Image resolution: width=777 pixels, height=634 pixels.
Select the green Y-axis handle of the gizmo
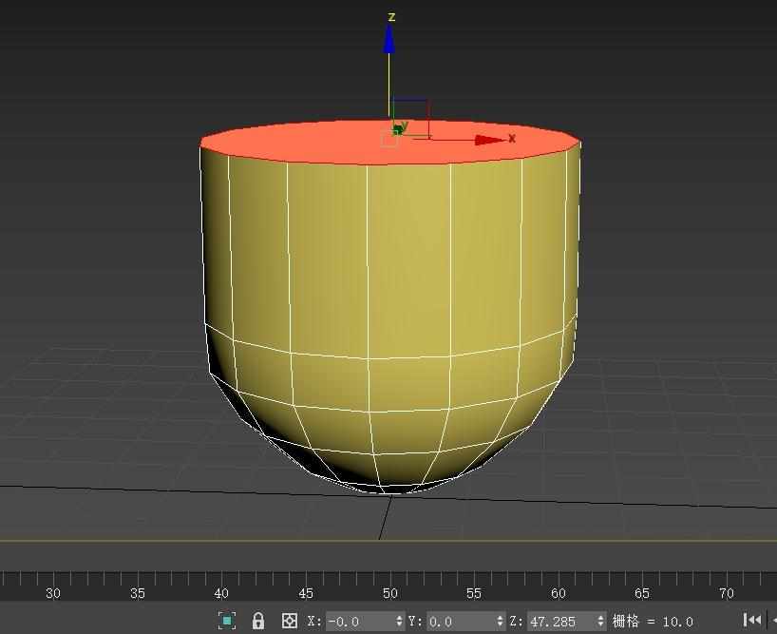tap(401, 127)
